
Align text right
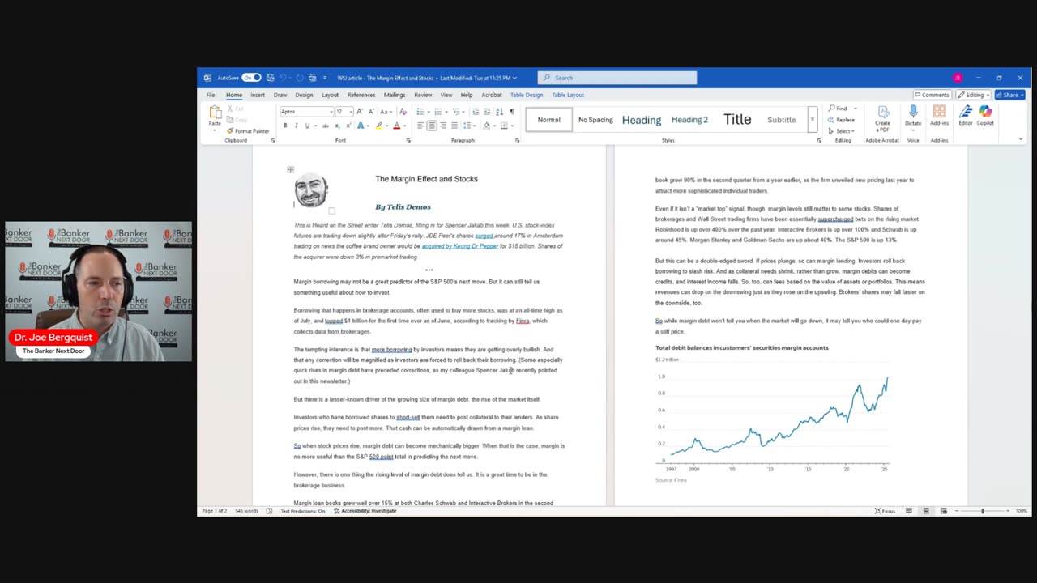point(442,126)
